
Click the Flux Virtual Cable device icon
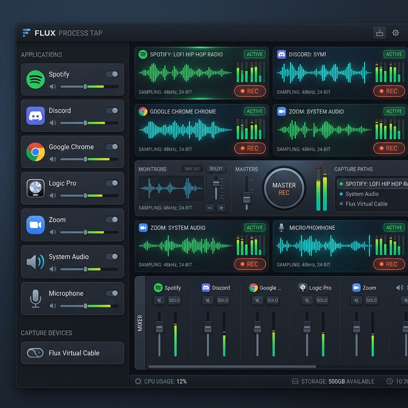click(35, 353)
